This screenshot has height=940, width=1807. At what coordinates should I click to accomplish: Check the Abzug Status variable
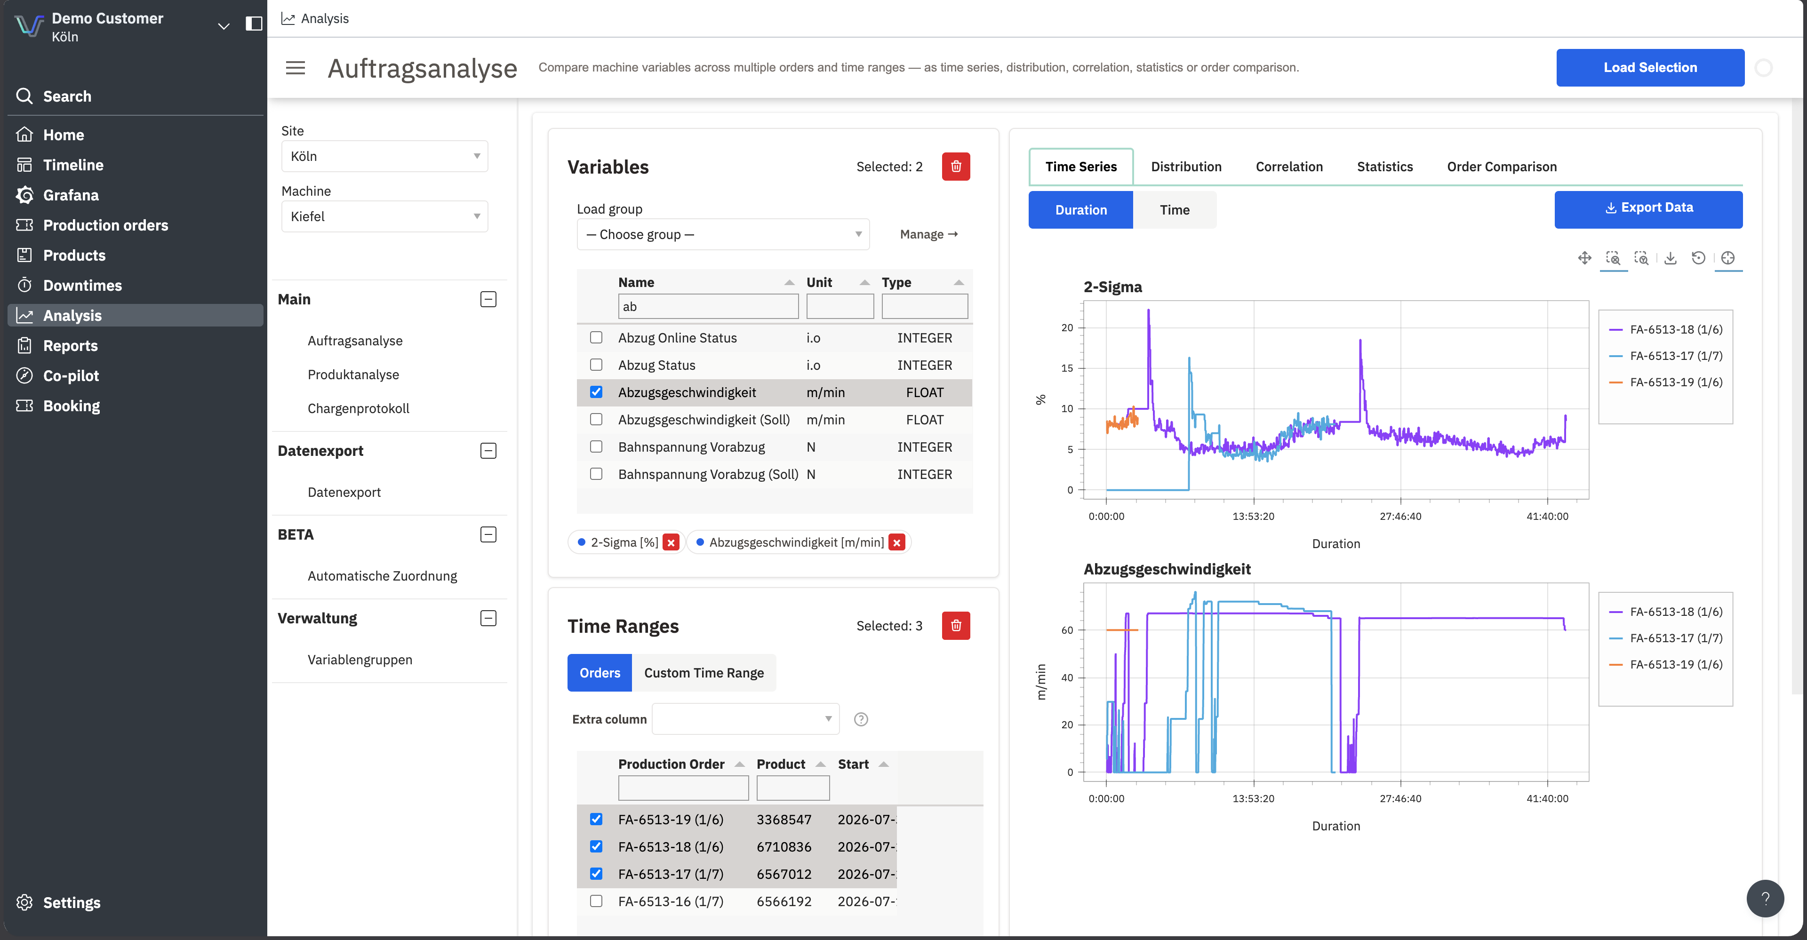(596, 365)
